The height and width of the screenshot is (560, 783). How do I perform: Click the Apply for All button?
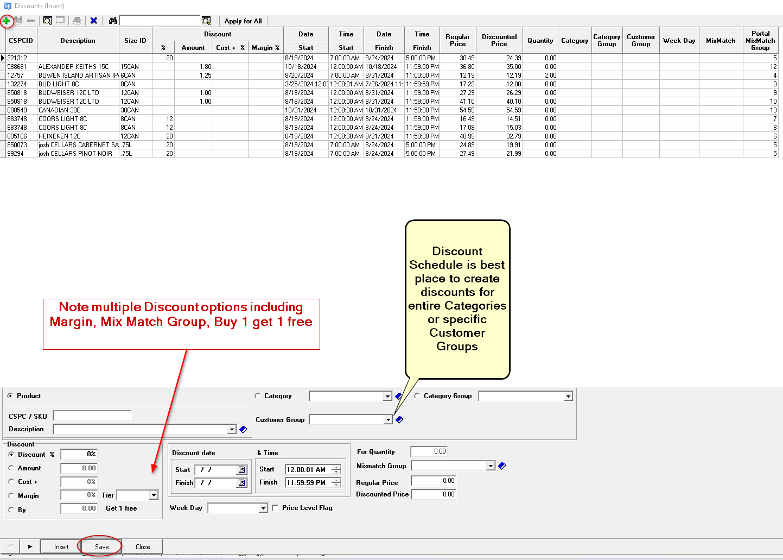pos(243,21)
